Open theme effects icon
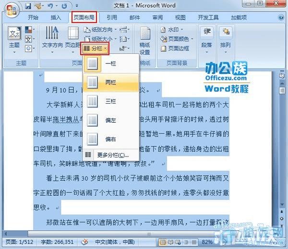 30,48
